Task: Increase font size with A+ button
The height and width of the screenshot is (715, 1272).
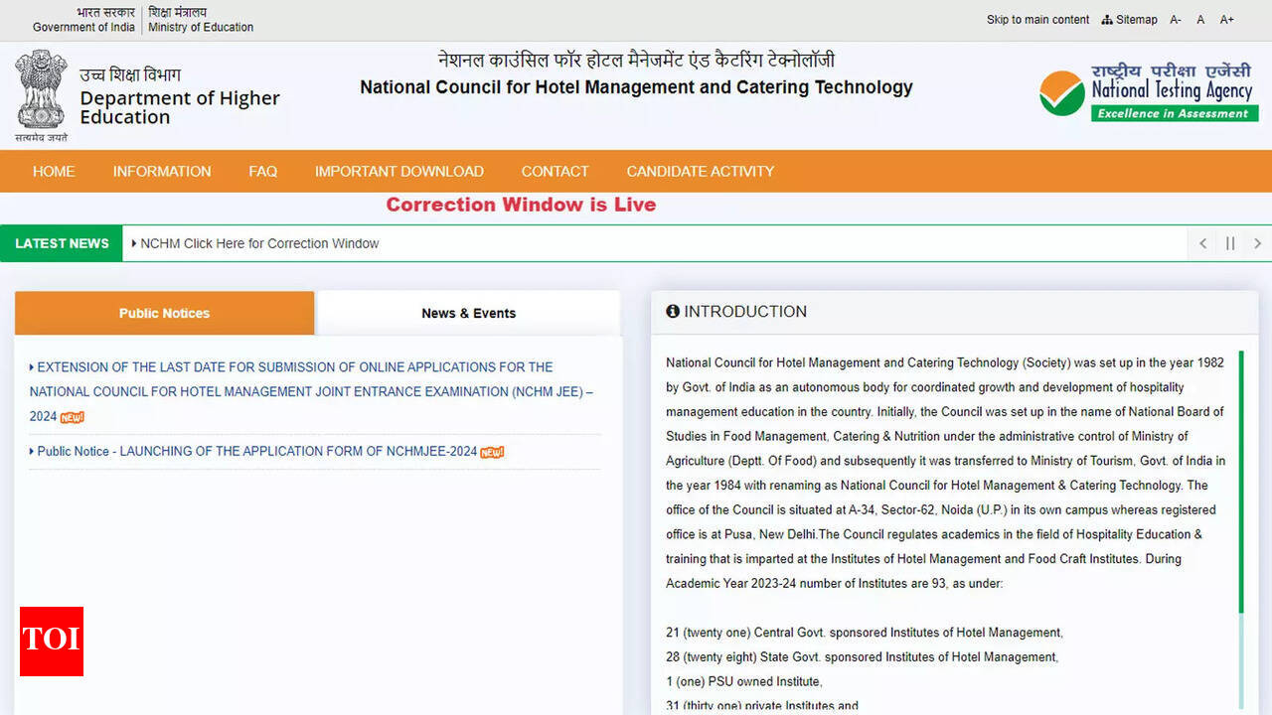Action: (1227, 20)
